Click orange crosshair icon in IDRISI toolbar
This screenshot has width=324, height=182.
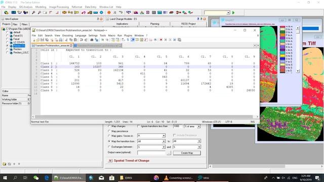[x=109, y=13]
